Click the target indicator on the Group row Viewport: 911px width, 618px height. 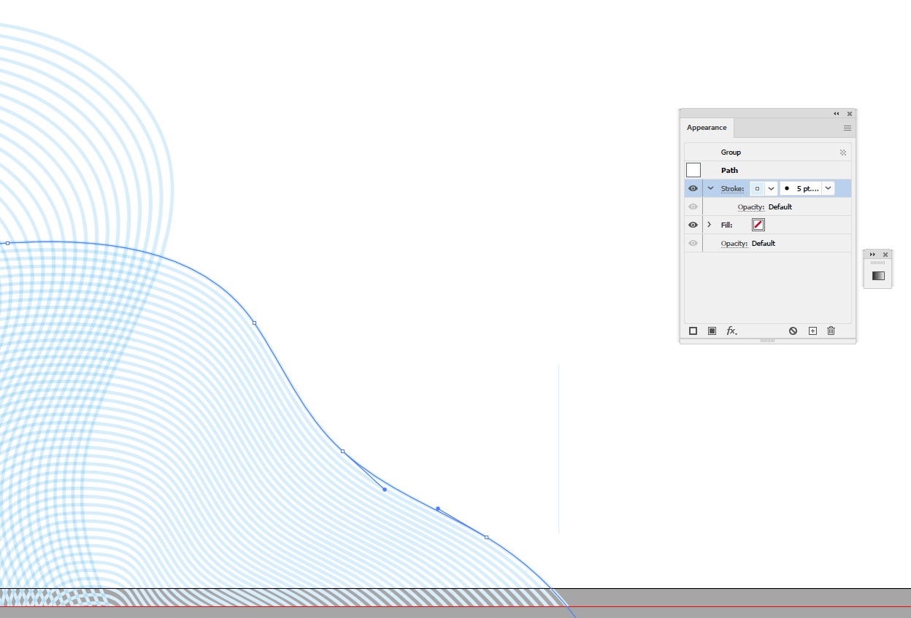pos(844,152)
